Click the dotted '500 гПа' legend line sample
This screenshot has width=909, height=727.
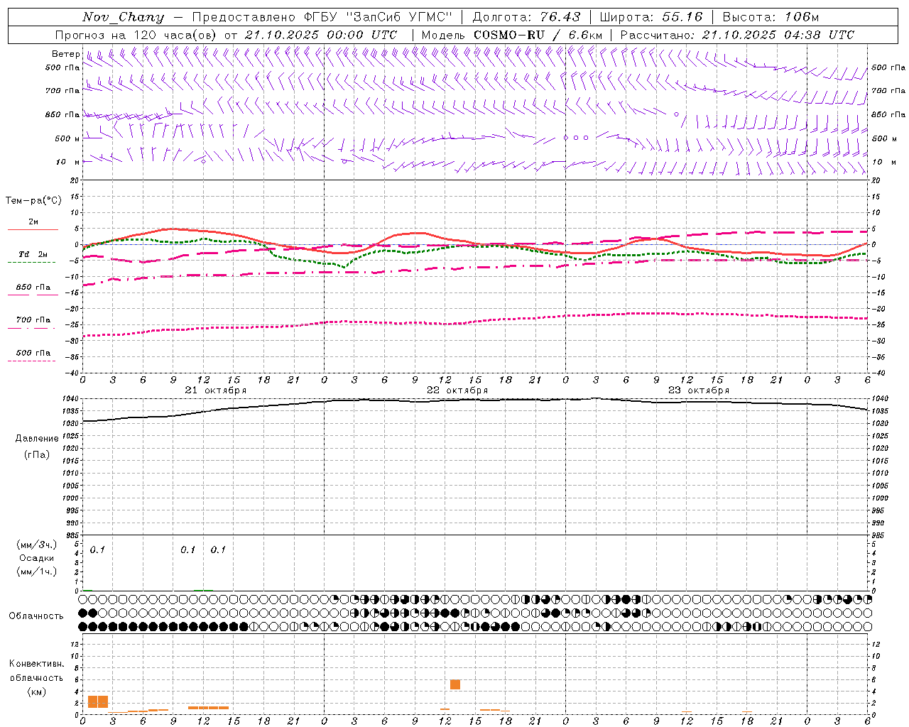click(x=31, y=361)
